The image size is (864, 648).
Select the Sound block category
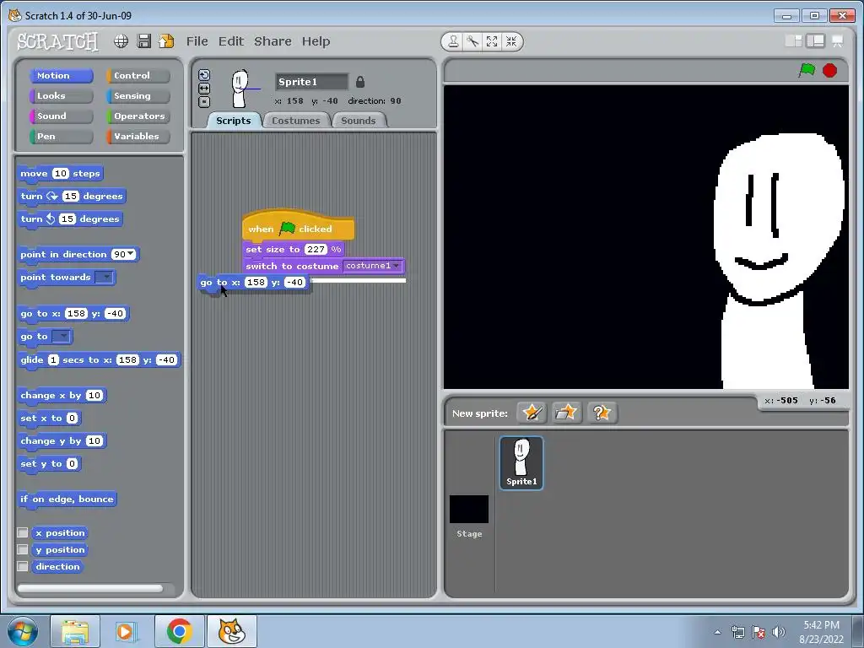(x=61, y=116)
